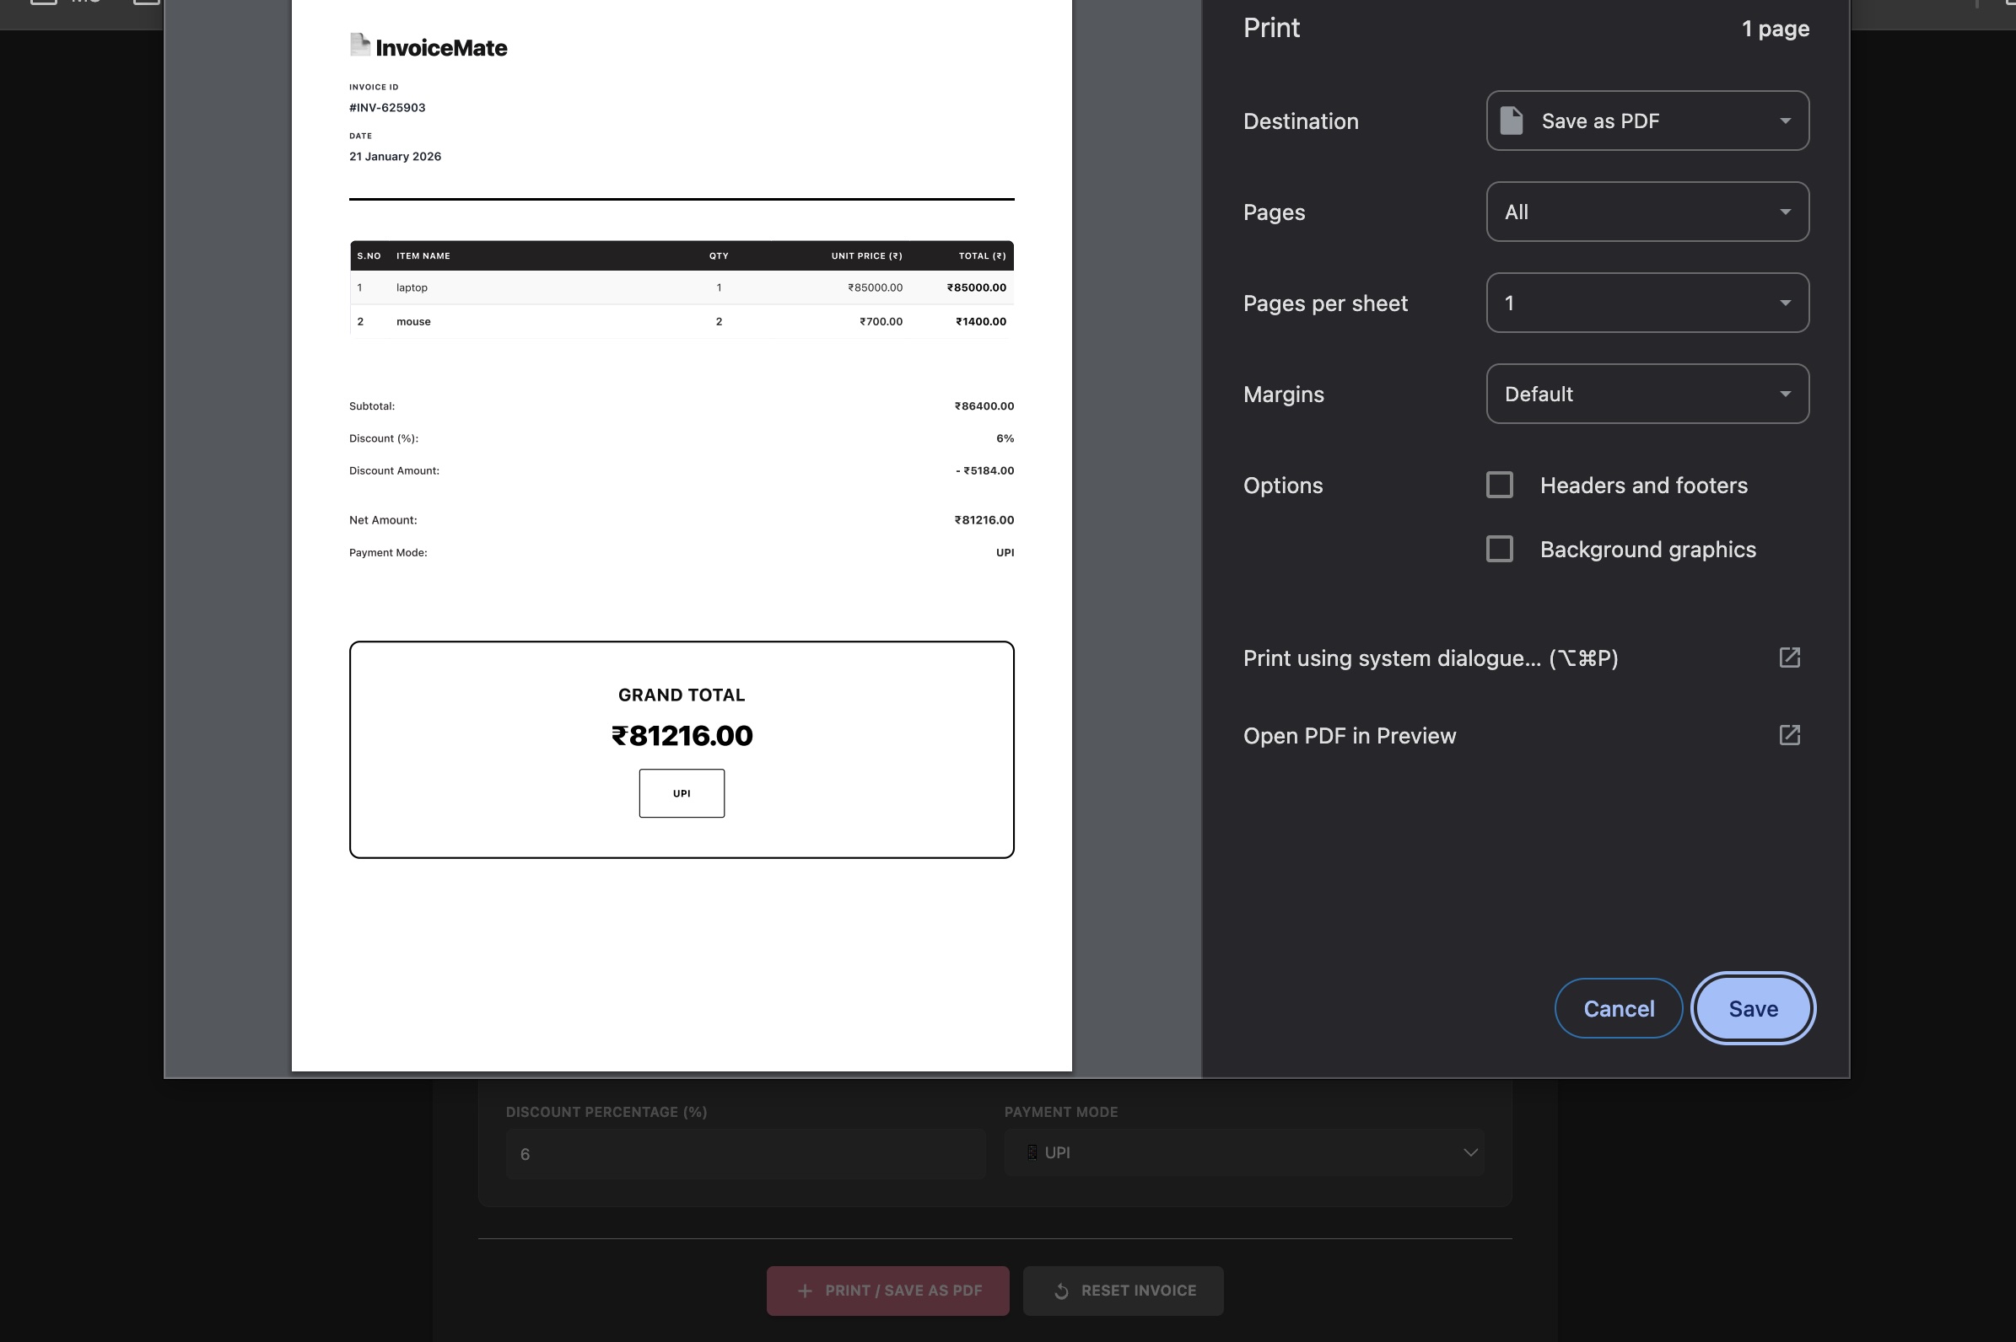The width and height of the screenshot is (2016, 1342).
Task: Click the reset arrow icon on Reset Invoice
Action: [x=1061, y=1291]
